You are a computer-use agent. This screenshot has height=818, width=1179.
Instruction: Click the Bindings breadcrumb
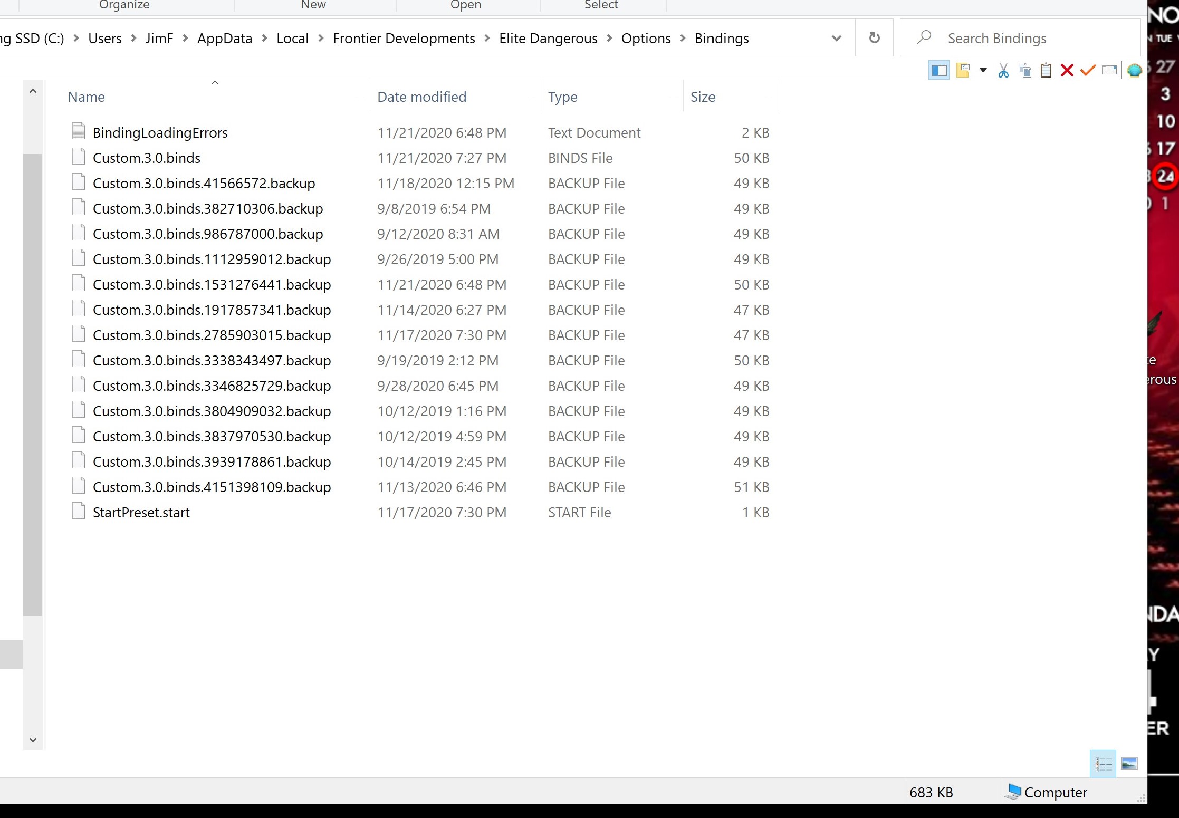(722, 38)
